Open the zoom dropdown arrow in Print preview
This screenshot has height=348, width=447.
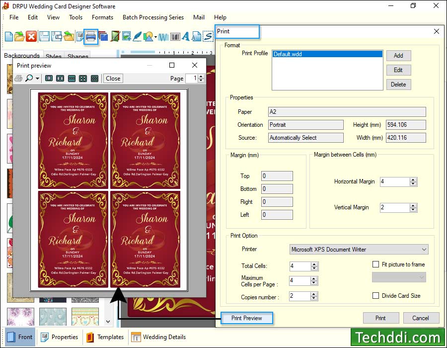coord(37,79)
